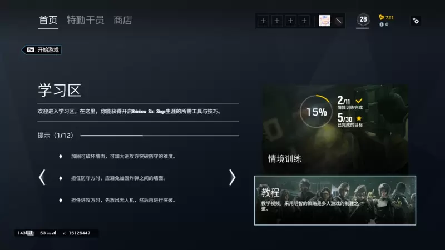Click the diagonal slash icon beside avatar

click(338, 21)
